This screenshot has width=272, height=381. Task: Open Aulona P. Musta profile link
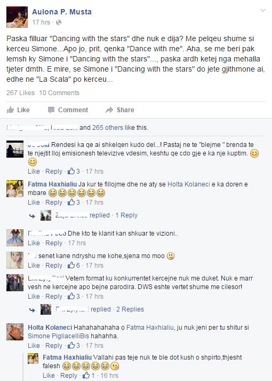tap(62, 12)
